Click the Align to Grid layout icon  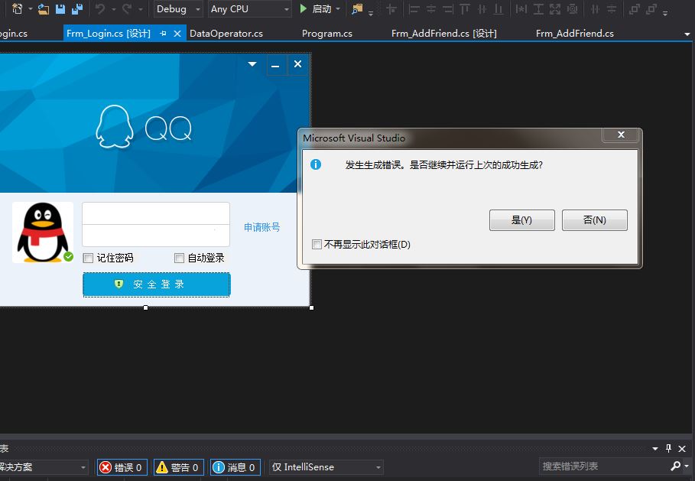391,9
